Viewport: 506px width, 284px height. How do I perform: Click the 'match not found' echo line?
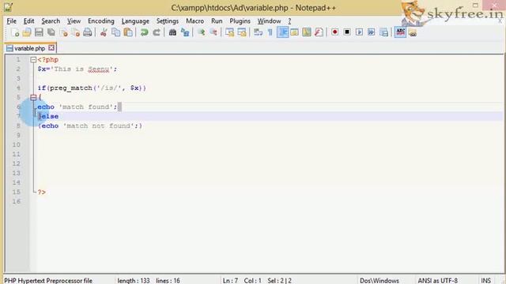click(90, 125)
